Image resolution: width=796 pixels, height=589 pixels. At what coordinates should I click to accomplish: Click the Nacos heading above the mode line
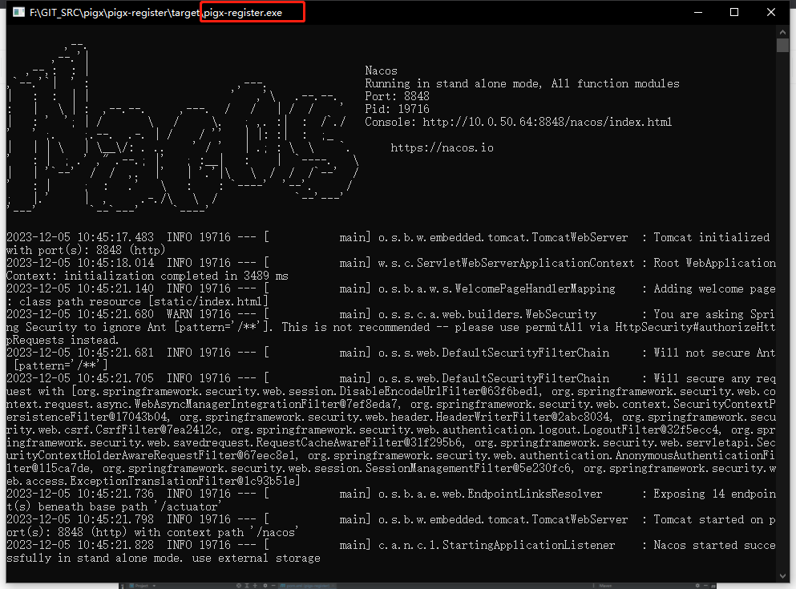coord(381,71)
